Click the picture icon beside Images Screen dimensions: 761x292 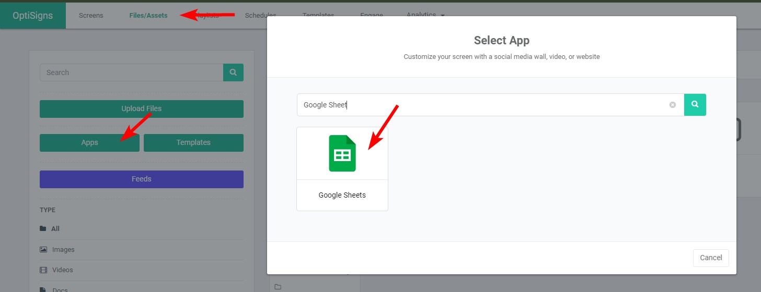[x=43, y=250]
